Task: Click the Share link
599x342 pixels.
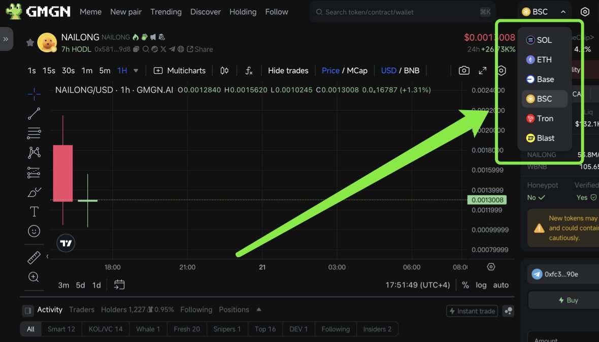Action: pyautogui.click(x=200, y=49)
